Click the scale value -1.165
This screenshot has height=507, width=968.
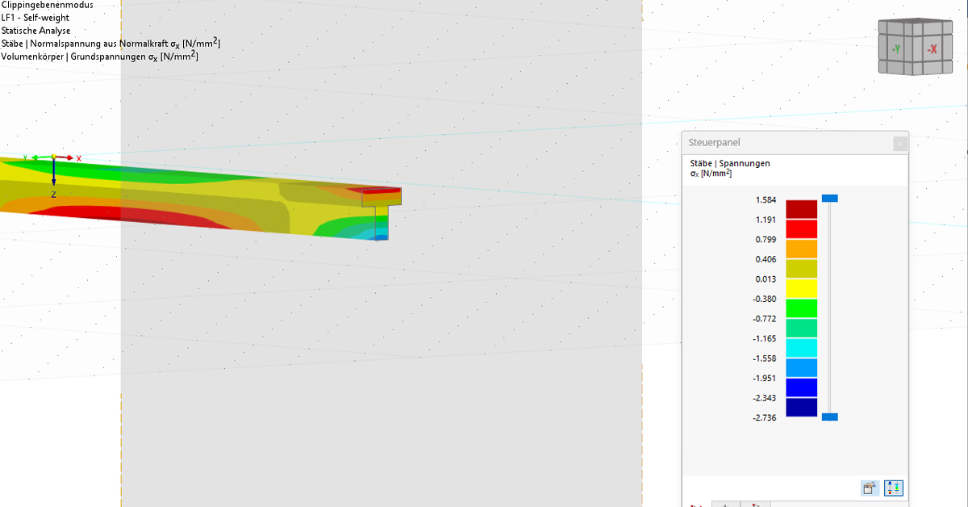[764, 338]
